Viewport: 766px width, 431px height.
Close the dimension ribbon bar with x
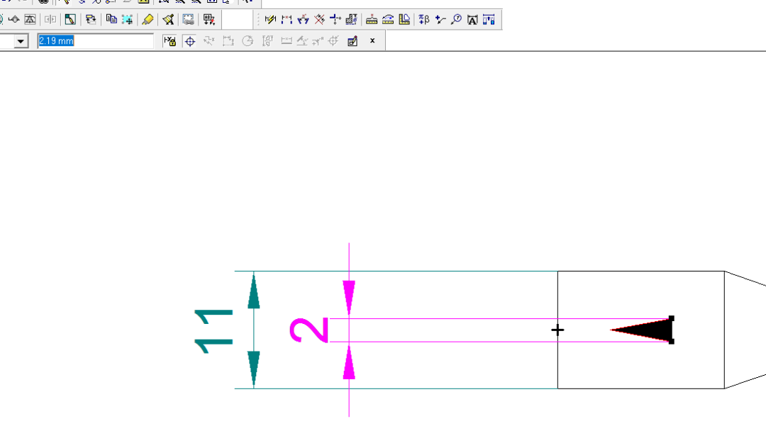point(372,40)
